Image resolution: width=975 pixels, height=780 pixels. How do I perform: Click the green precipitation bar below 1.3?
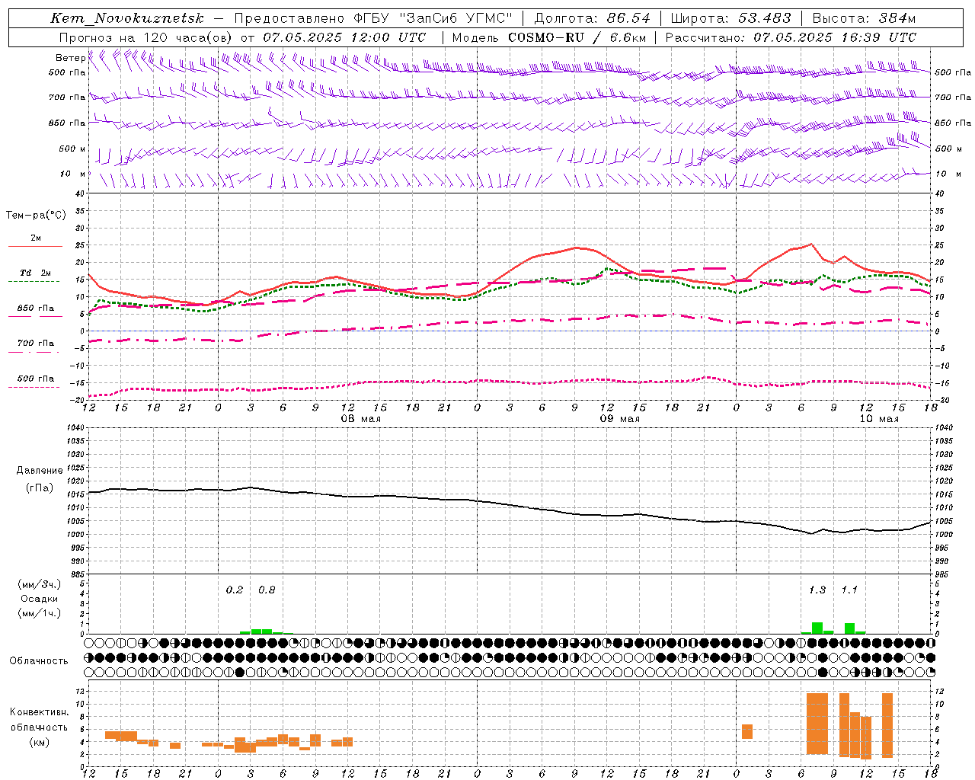[817, 628]
